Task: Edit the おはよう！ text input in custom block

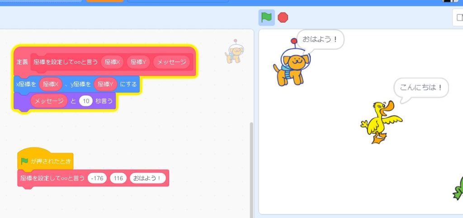Action: (148, 178)
